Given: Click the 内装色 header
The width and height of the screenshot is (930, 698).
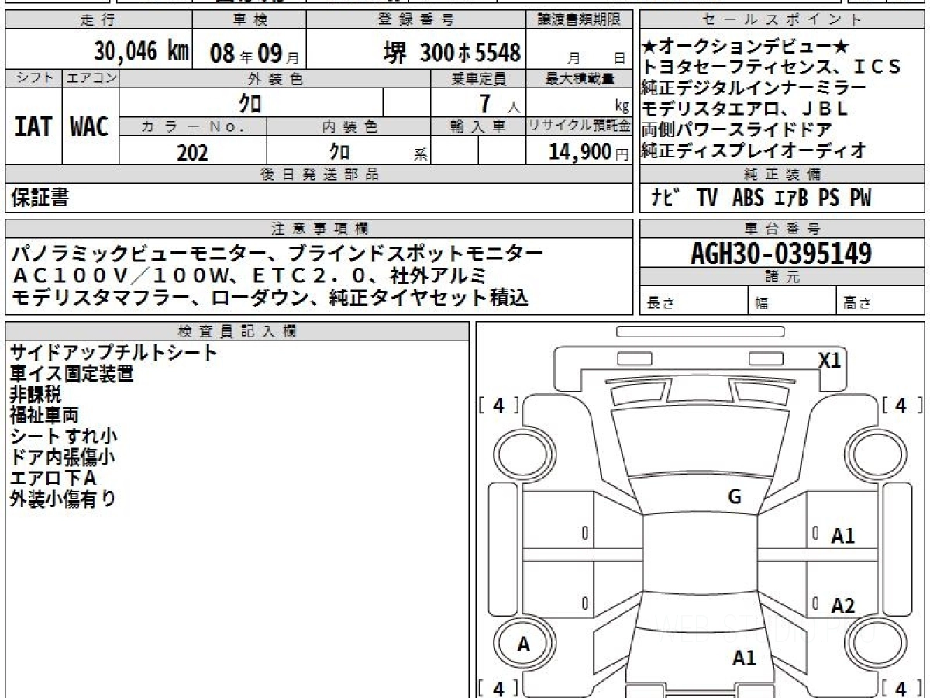Looking at the screenshot, I should (x=348, y=126).
